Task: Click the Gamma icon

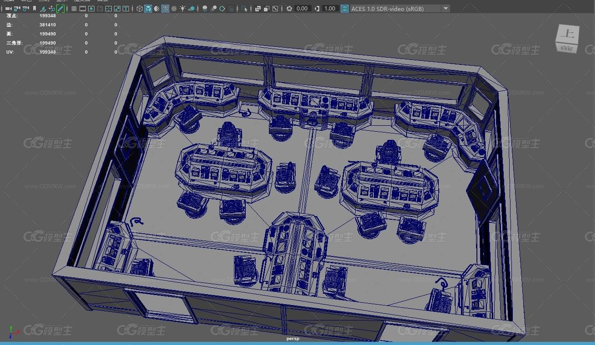Action: [x=317, y=9]
